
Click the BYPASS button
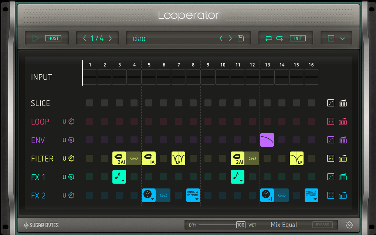(322, 225)
